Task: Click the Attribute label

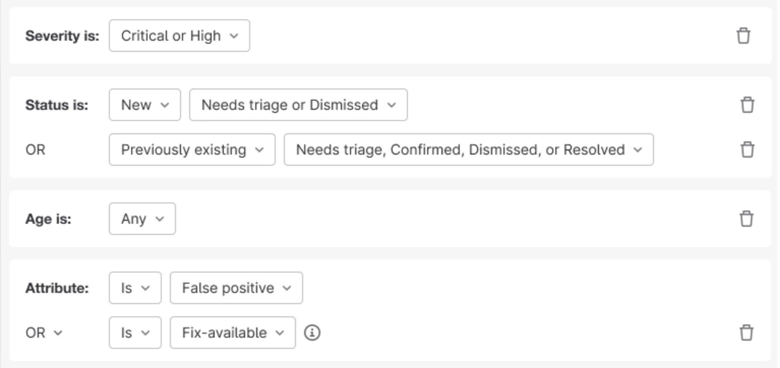Action: click(57, 288)
